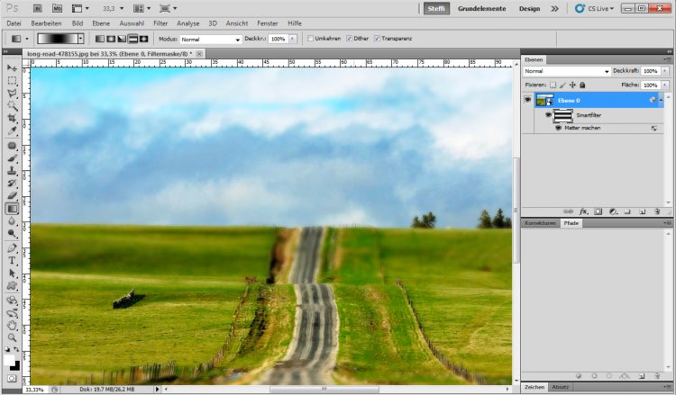Add a layer style with fx button
The image size is (676, 395).
pos(583,211)
